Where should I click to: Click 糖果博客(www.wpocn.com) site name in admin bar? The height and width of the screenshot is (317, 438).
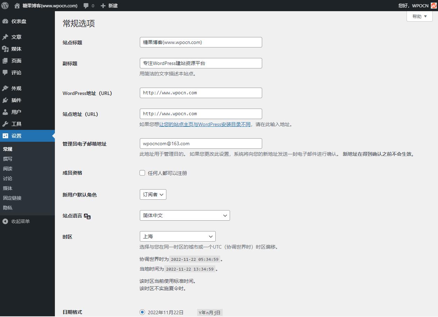[x=50, y=6]
